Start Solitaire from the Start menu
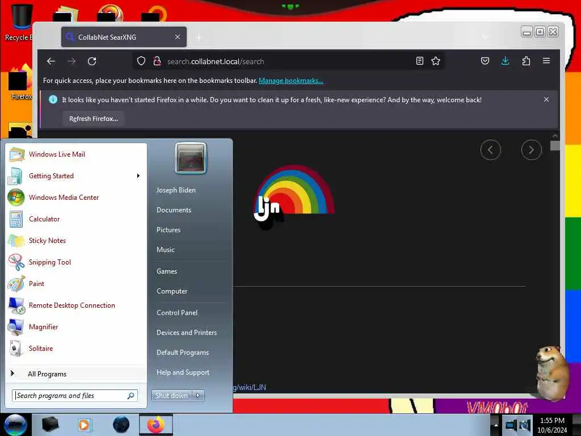The width and height of the screenshot is (581, 436). pos(77,348)
